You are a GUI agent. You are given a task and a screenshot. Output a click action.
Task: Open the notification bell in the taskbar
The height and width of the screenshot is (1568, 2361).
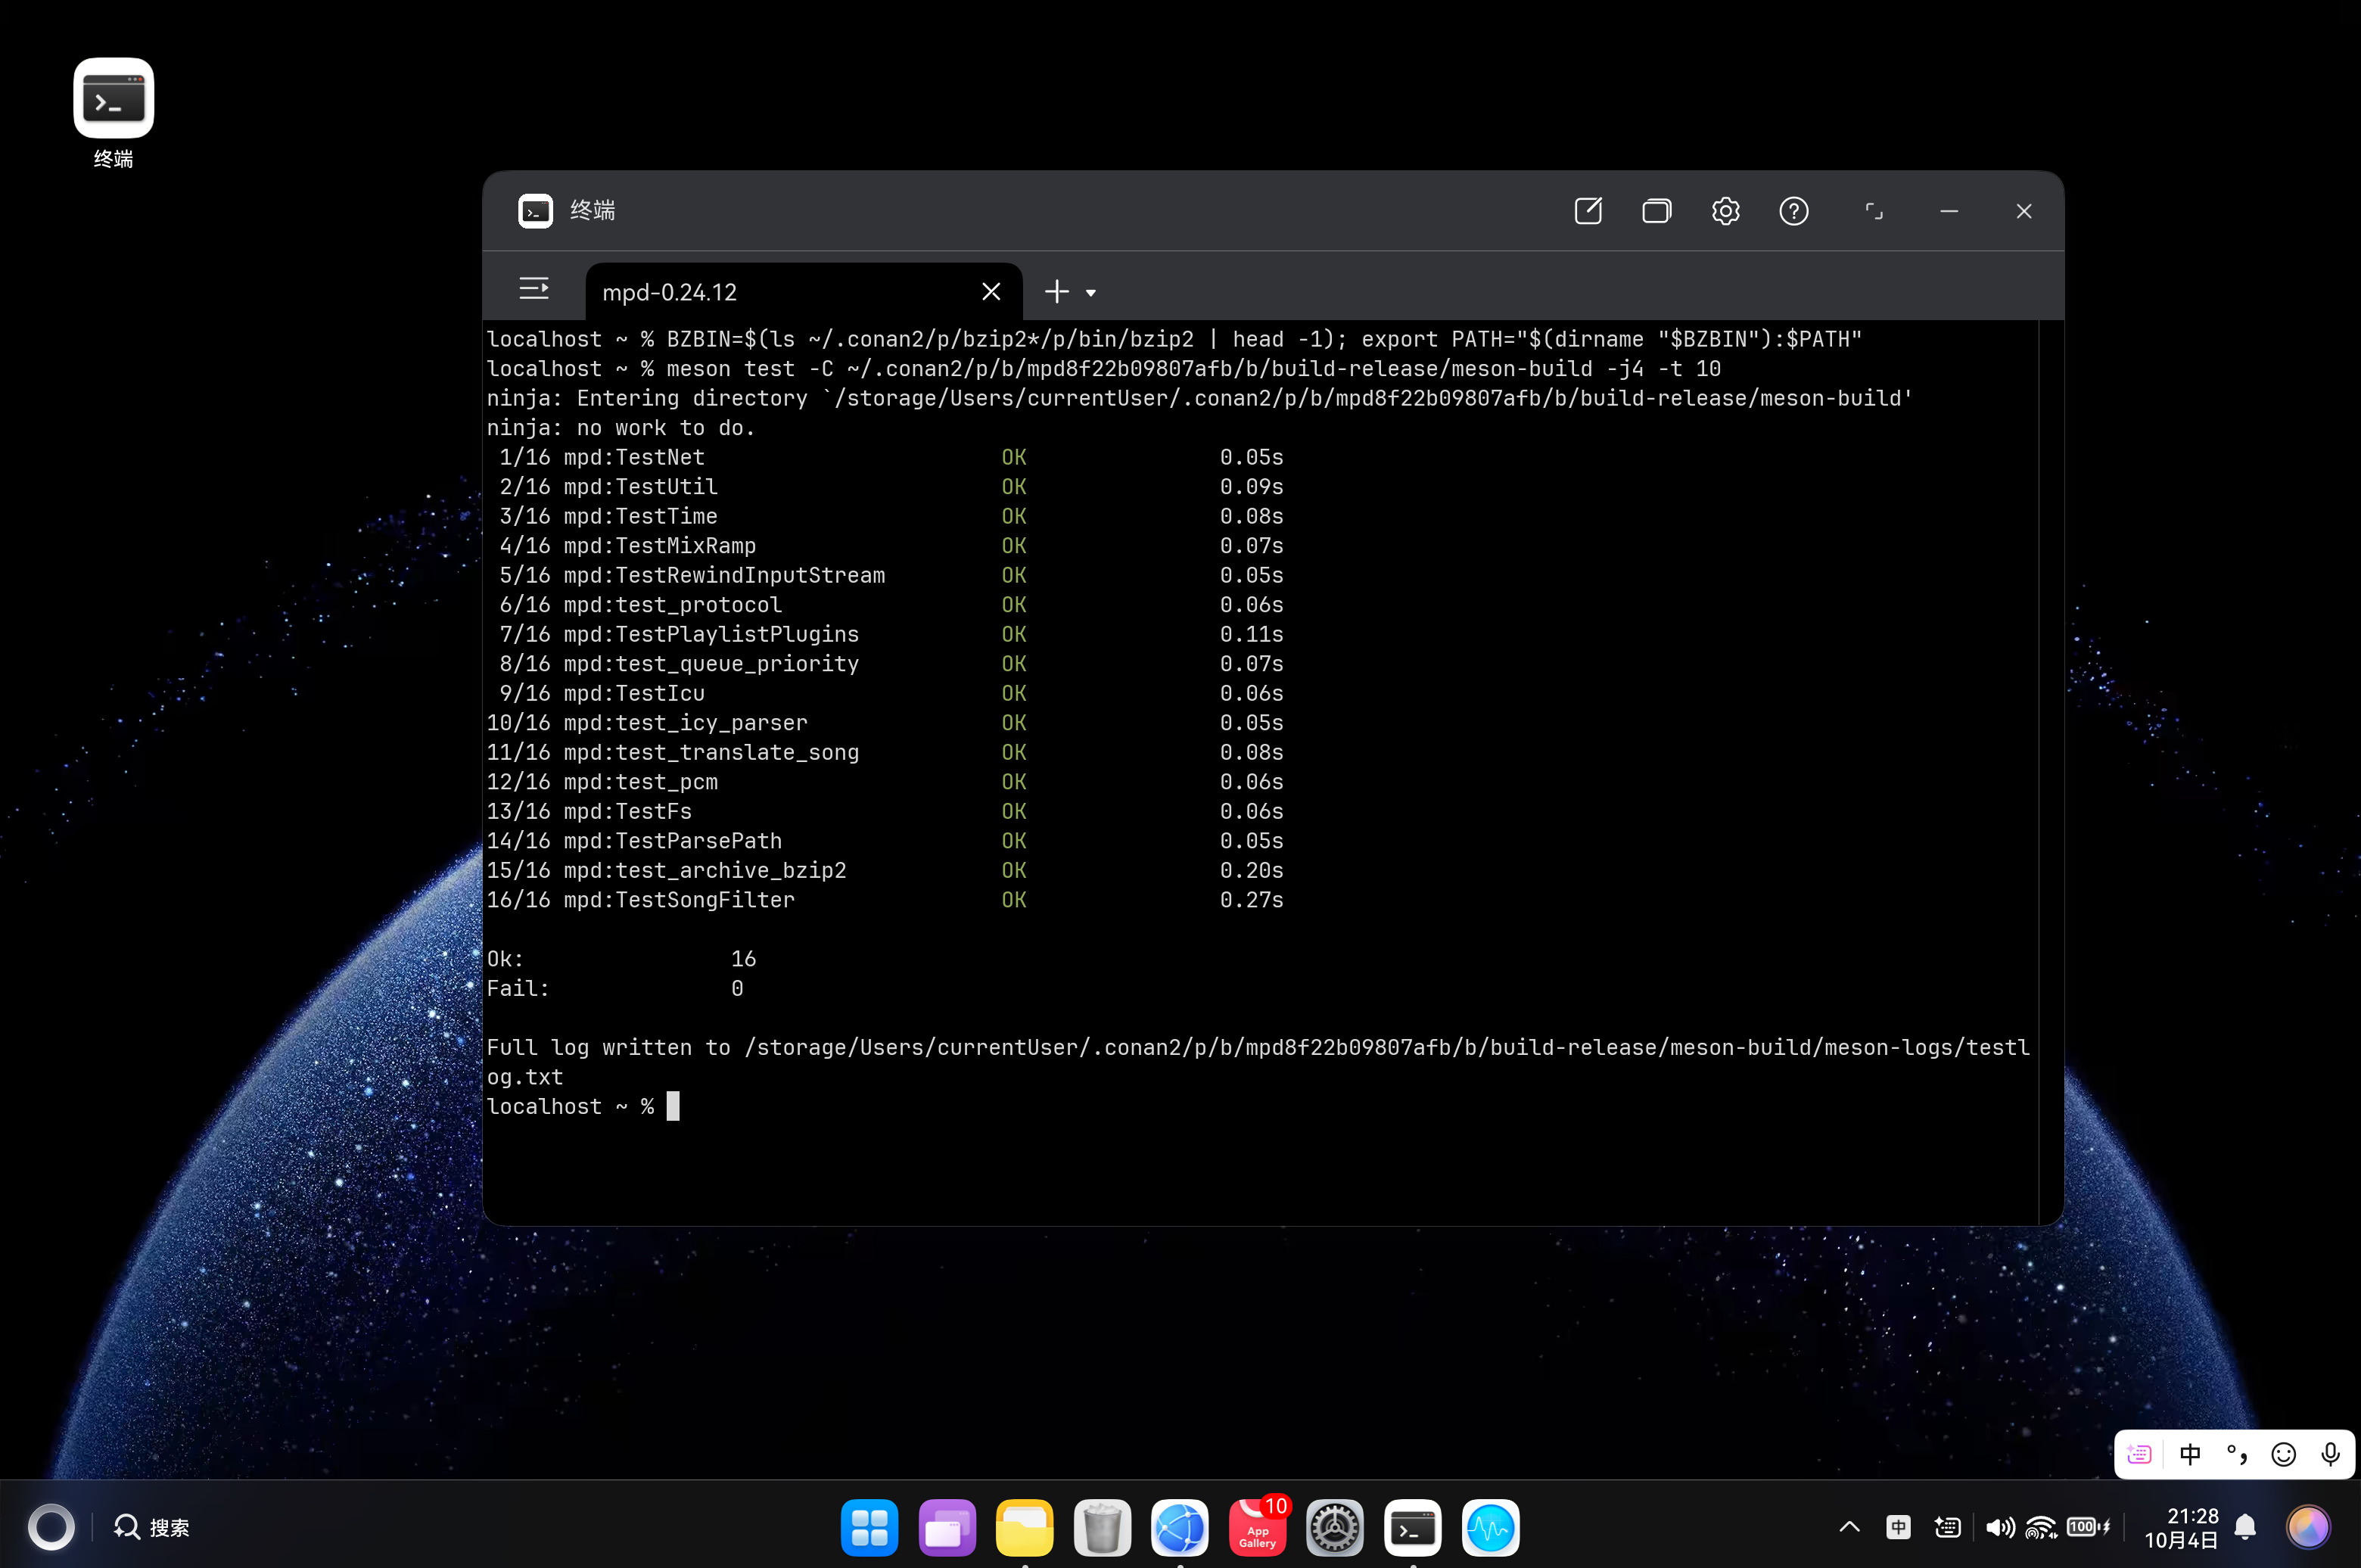click(2245, 1526)
